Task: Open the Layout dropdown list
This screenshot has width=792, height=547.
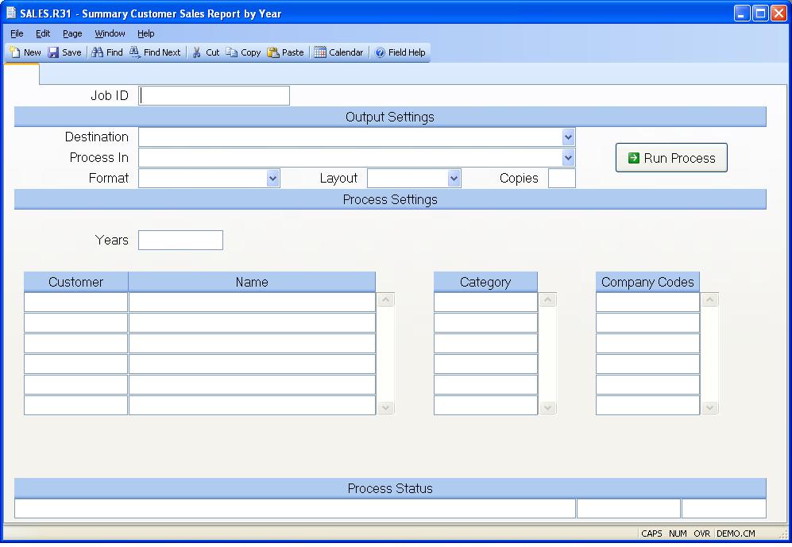Action: coord(454,179)
